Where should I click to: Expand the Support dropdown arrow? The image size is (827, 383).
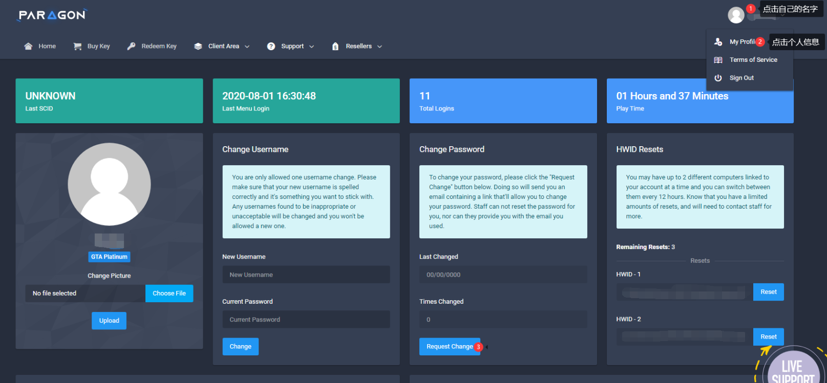[311, 47]
